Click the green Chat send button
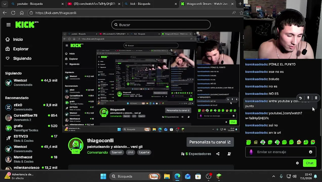This screenshot has height=182, width=322. point(310,163)
